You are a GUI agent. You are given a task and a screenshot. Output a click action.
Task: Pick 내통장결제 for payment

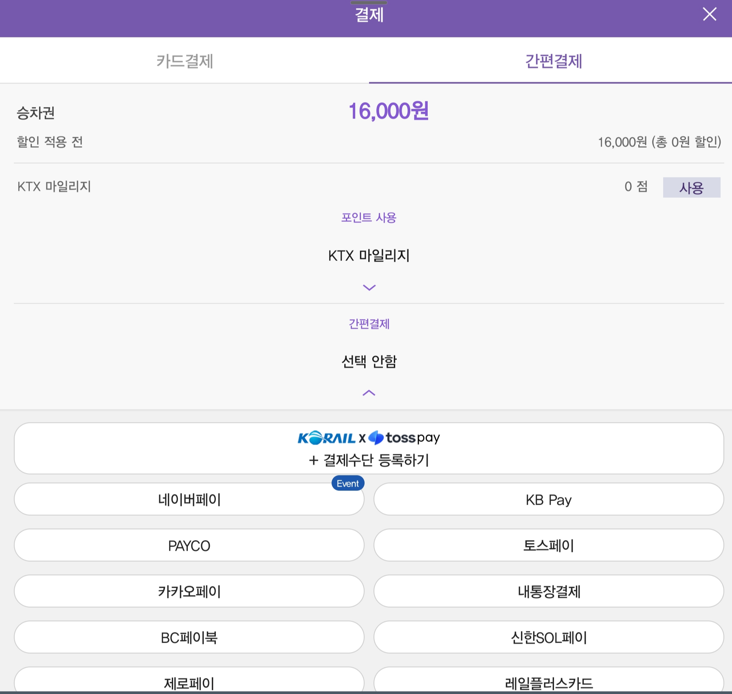point(549,591)
